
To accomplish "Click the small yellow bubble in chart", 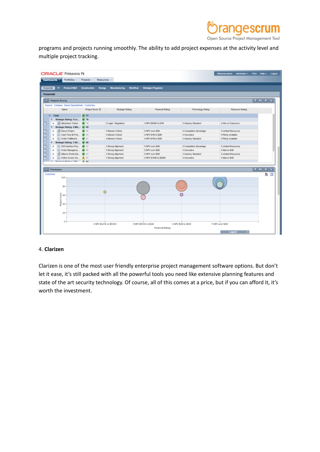I will click(x=105, y=192).
